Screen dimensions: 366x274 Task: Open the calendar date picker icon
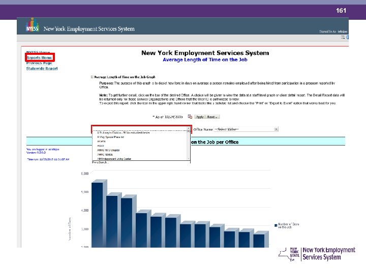click(x=190, y=117)
